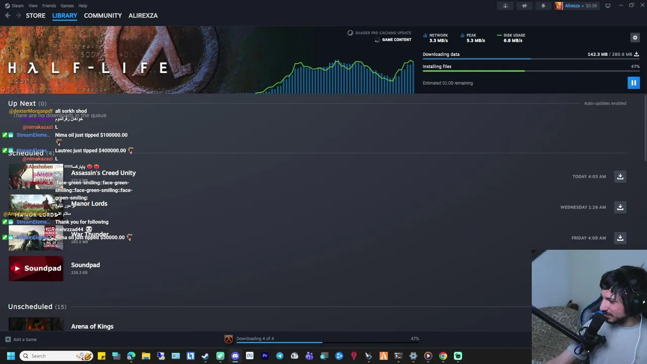
Task: Click "TODAY 4:03 AM" schedule time
Action: 589,176
